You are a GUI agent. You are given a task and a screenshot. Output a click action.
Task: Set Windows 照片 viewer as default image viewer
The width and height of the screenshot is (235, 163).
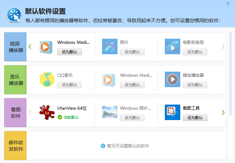point(132,117)
